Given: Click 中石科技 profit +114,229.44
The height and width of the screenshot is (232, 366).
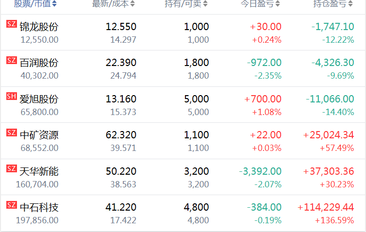Looking at the screenshot, I should pos(326,207).
